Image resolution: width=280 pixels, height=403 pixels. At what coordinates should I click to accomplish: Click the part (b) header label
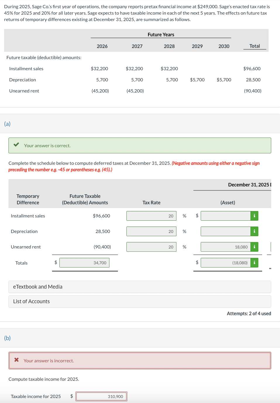coord(7,338)
